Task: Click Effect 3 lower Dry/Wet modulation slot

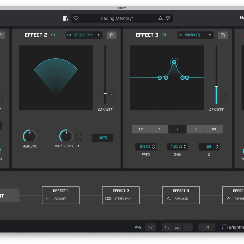Action: (x=223, y=101)
